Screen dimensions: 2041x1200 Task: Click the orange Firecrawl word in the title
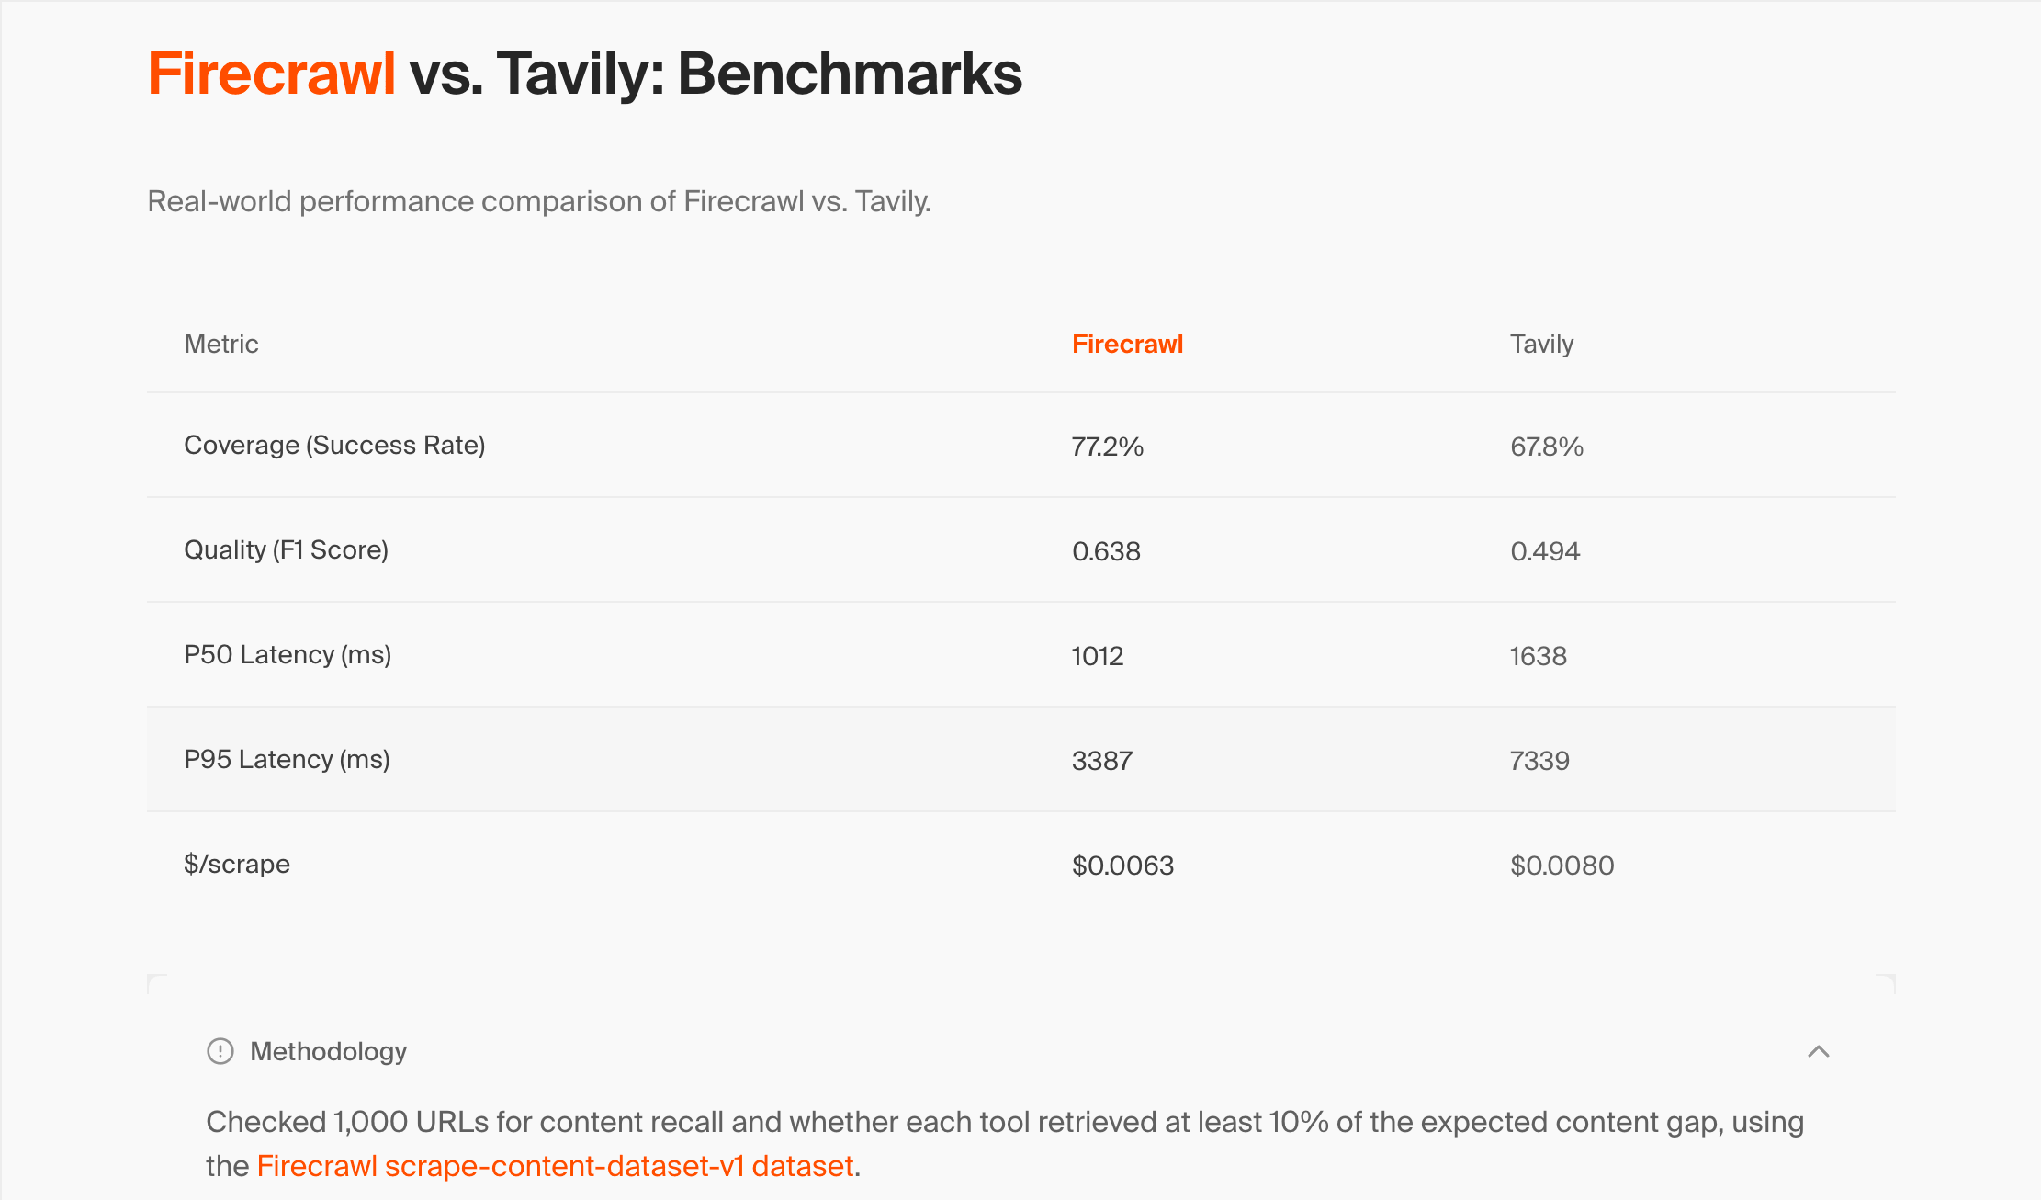(272, 74)
